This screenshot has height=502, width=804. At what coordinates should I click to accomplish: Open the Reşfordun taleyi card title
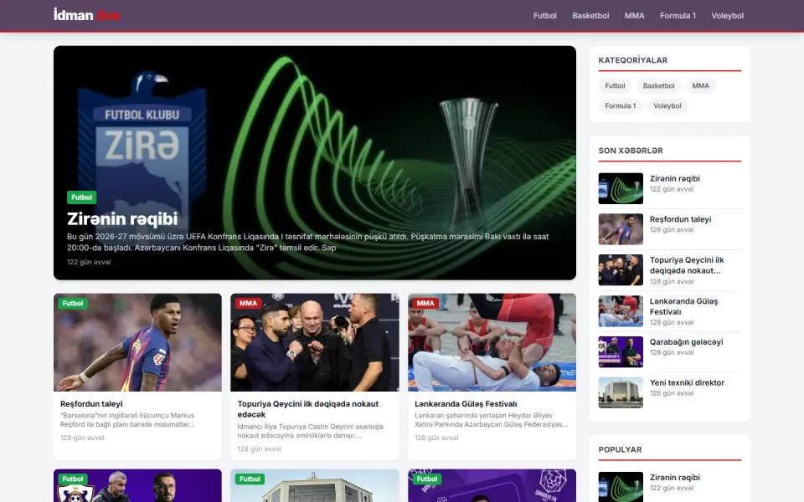point(91,403)
